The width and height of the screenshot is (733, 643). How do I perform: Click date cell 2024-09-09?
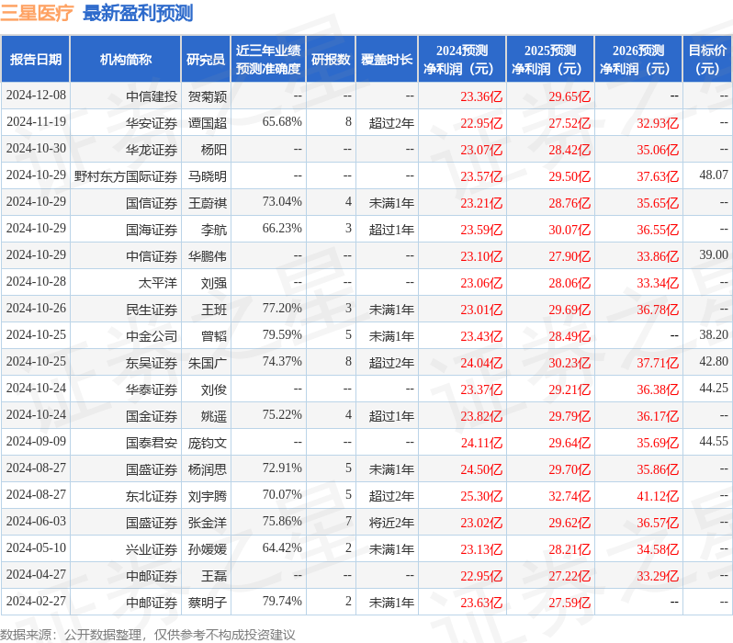click(36, 442)
